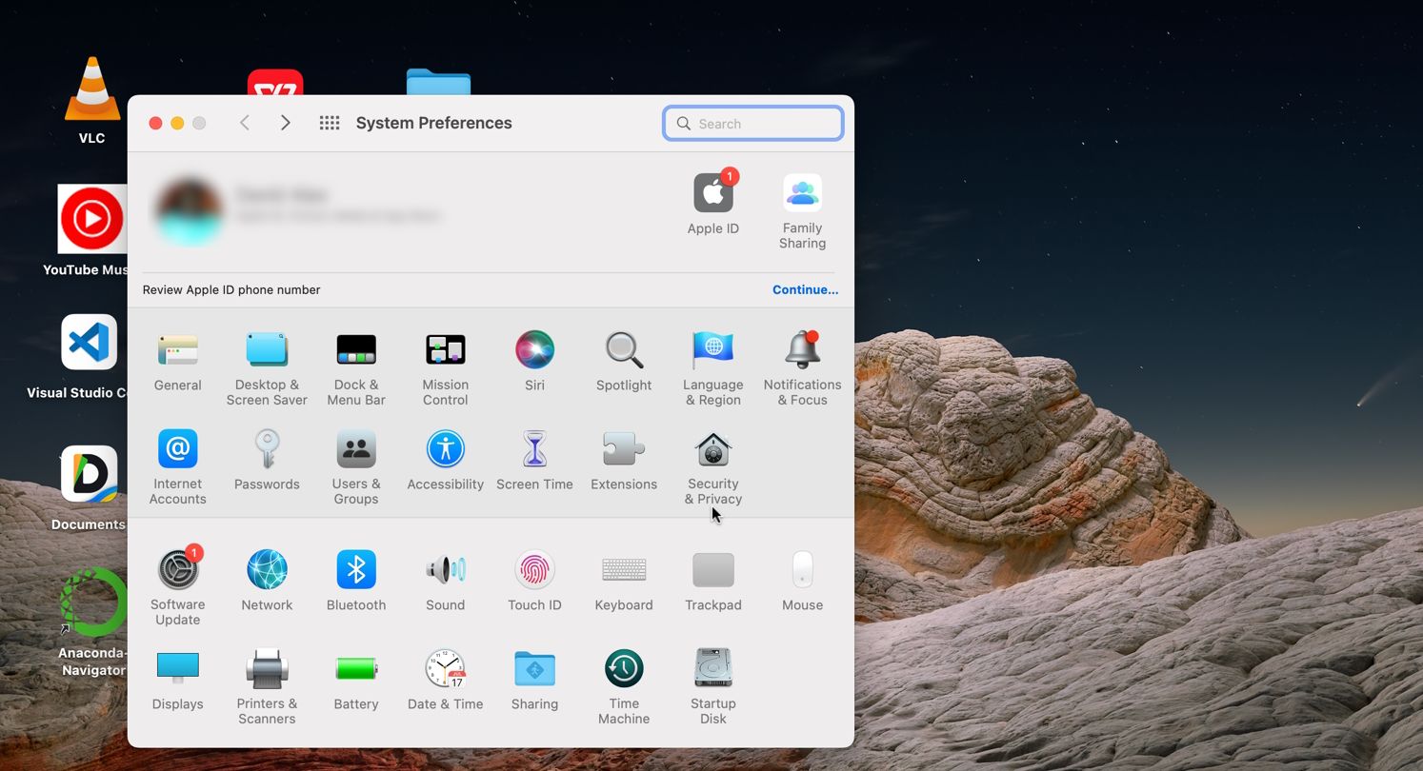Screen dimensions: 1423x771
Task: Open Accessibility settings
Action: pos(445,449)
